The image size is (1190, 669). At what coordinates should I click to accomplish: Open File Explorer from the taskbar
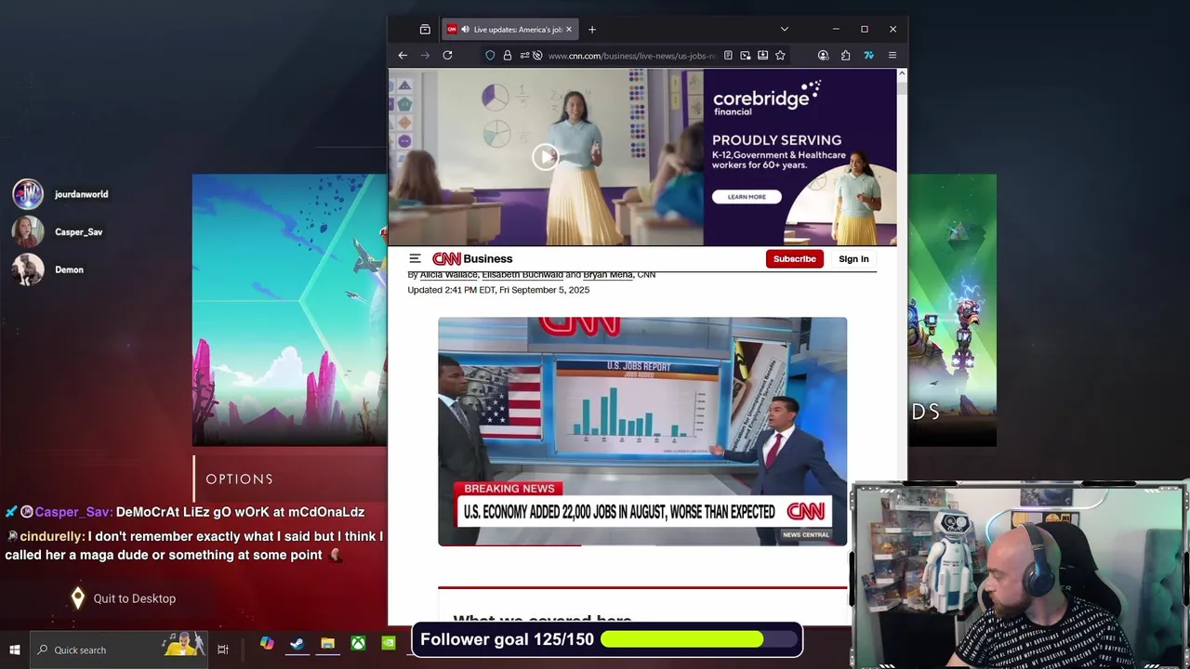coord(327,643)
